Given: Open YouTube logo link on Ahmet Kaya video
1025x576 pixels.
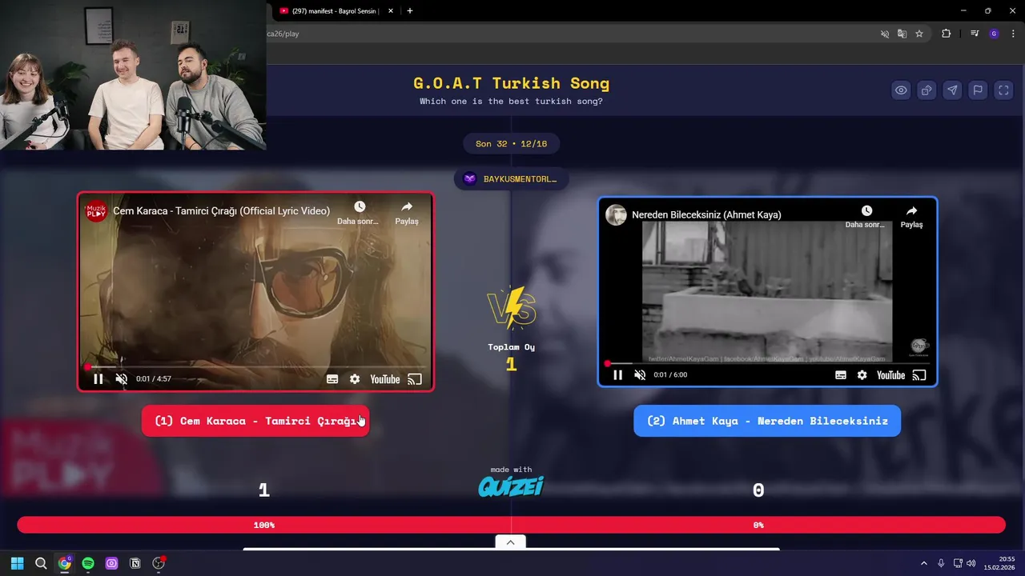Looking at the screenshot, I should [x=890, y=375].
